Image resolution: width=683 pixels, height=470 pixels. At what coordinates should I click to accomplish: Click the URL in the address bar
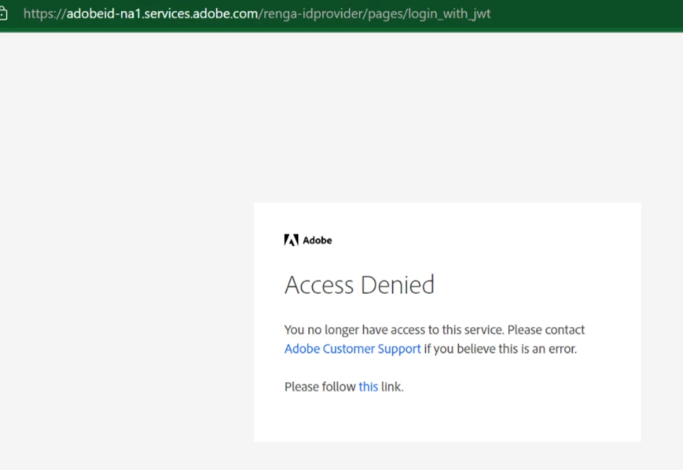257,14
